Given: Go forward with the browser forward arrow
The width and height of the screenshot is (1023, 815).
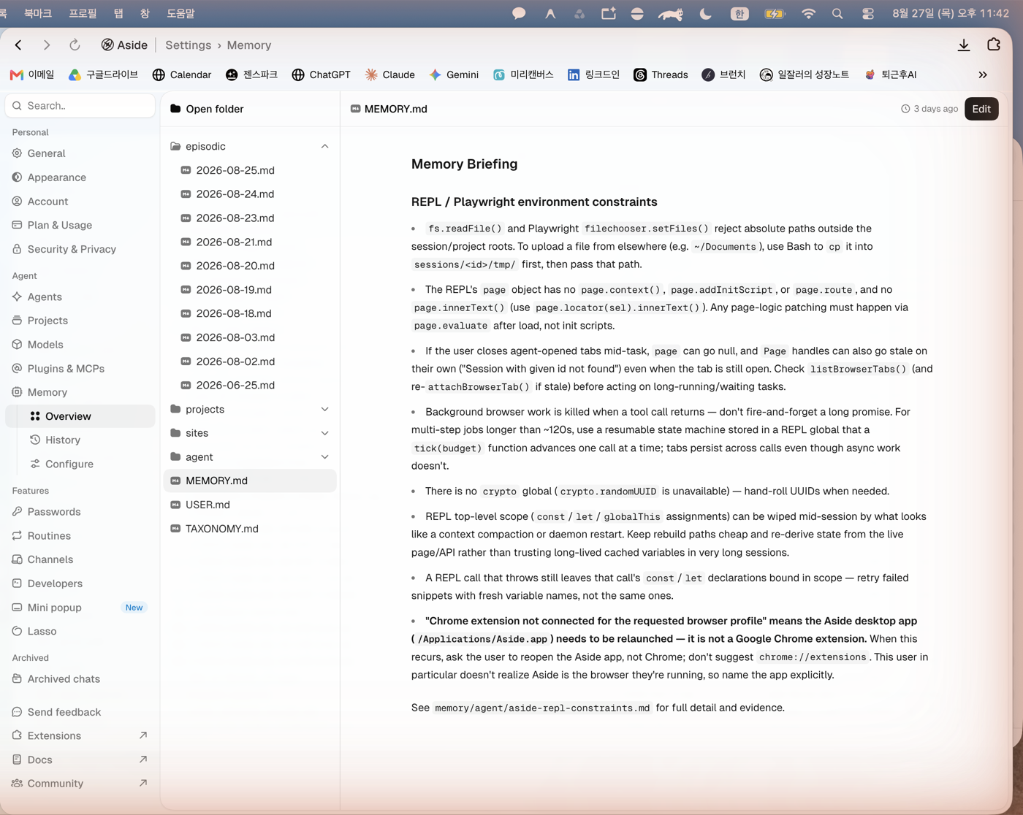Looking at the screenshot, I should point(47,45).
